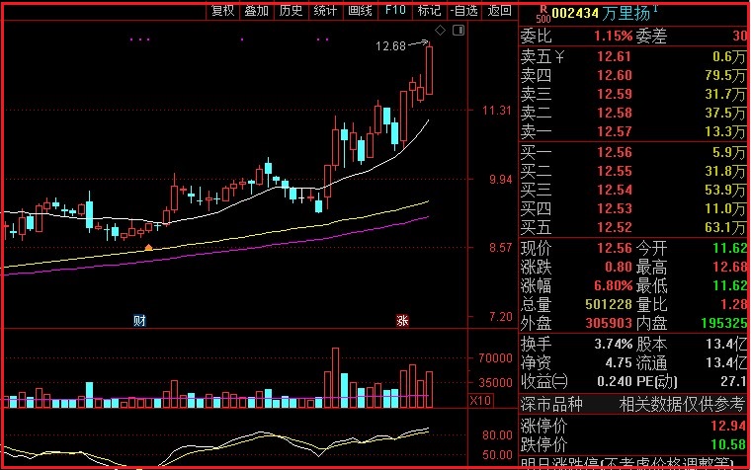Click the orange triangle marker on K-line

[149, 247]
